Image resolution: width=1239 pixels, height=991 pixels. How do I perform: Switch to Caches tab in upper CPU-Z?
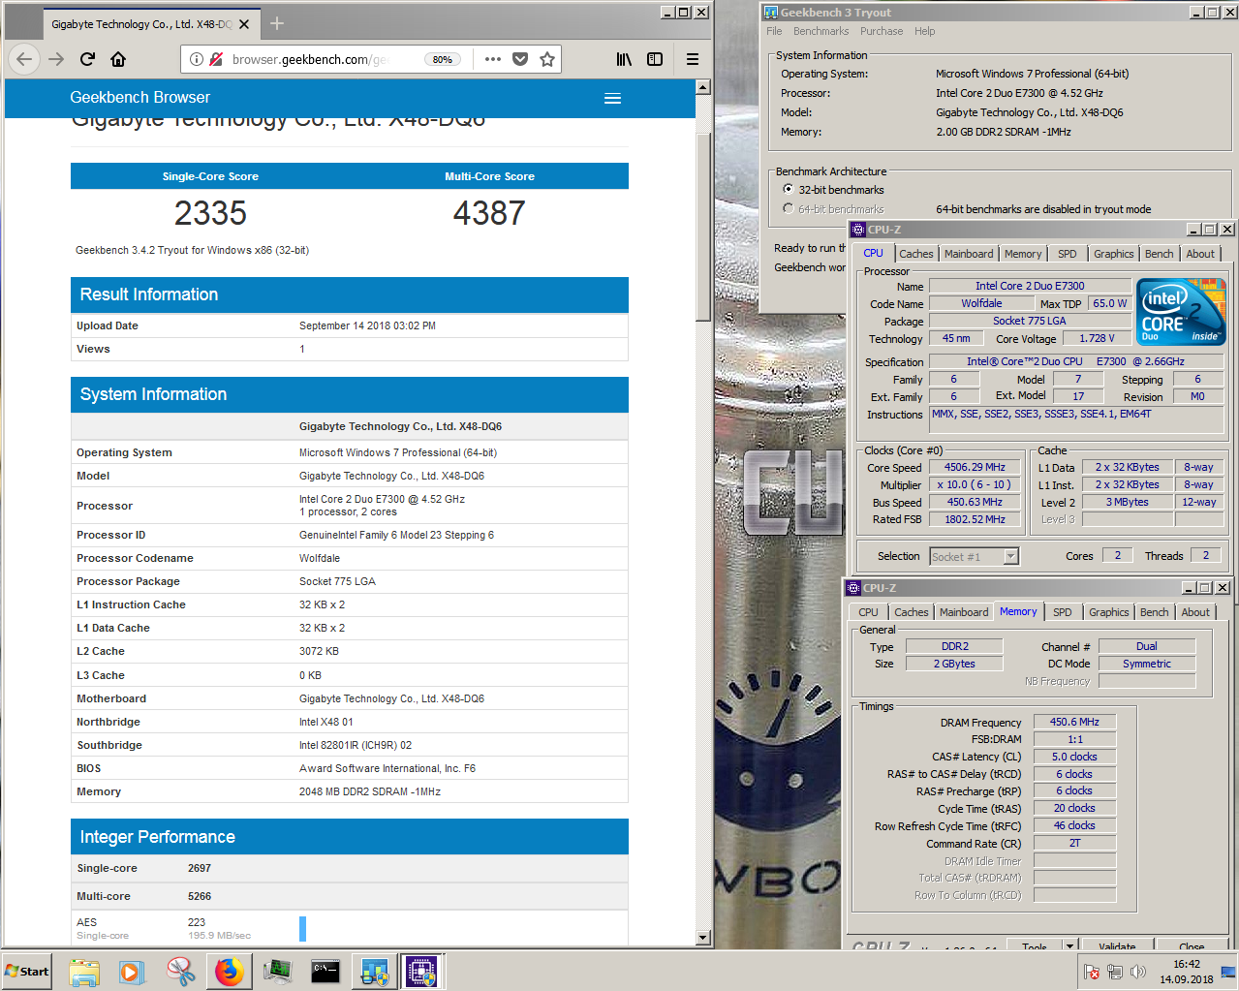[916, 254]
